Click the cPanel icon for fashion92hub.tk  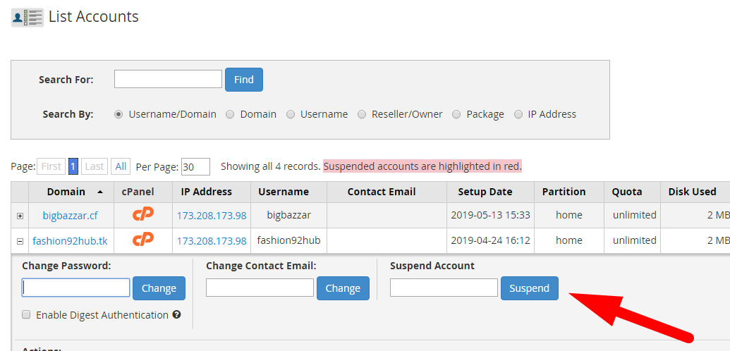[142, 240]
